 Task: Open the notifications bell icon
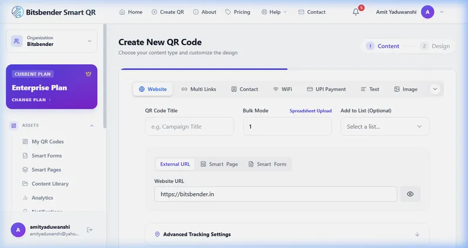click(x=356, y=12)
